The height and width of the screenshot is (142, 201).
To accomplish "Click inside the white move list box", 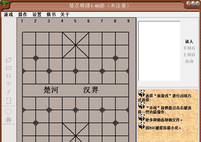I will tap(159, 51).
